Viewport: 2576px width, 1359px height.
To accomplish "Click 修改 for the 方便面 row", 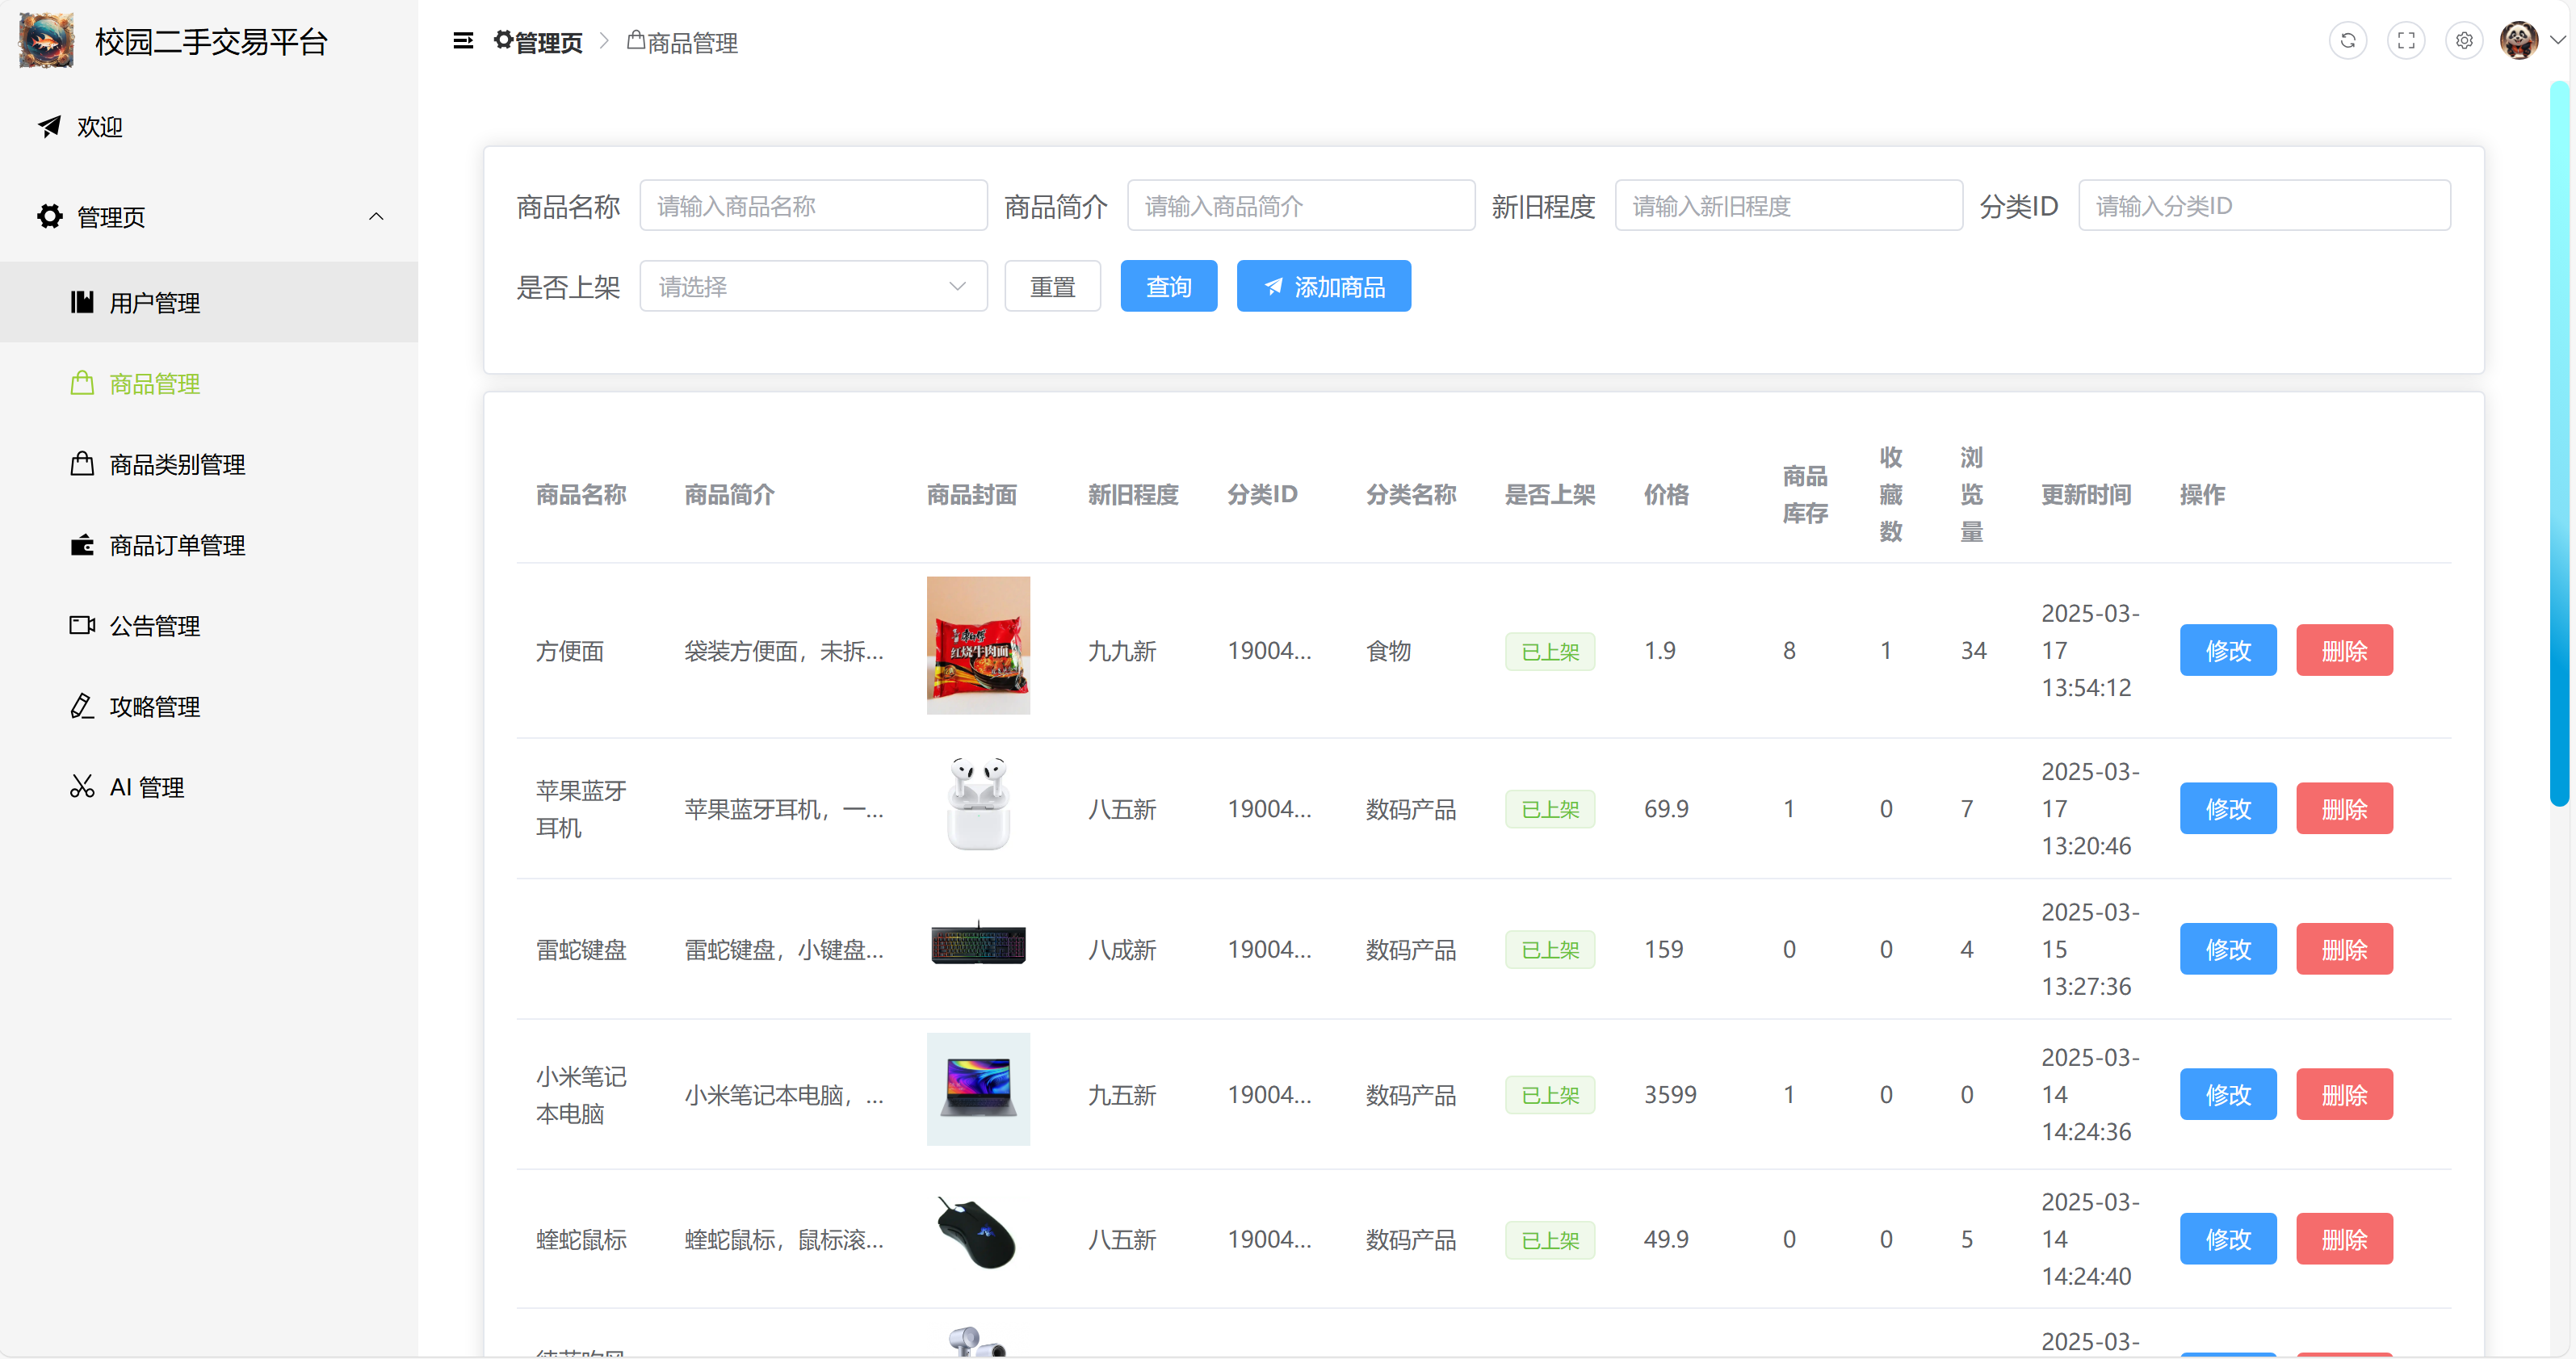I will point(2227,651).
